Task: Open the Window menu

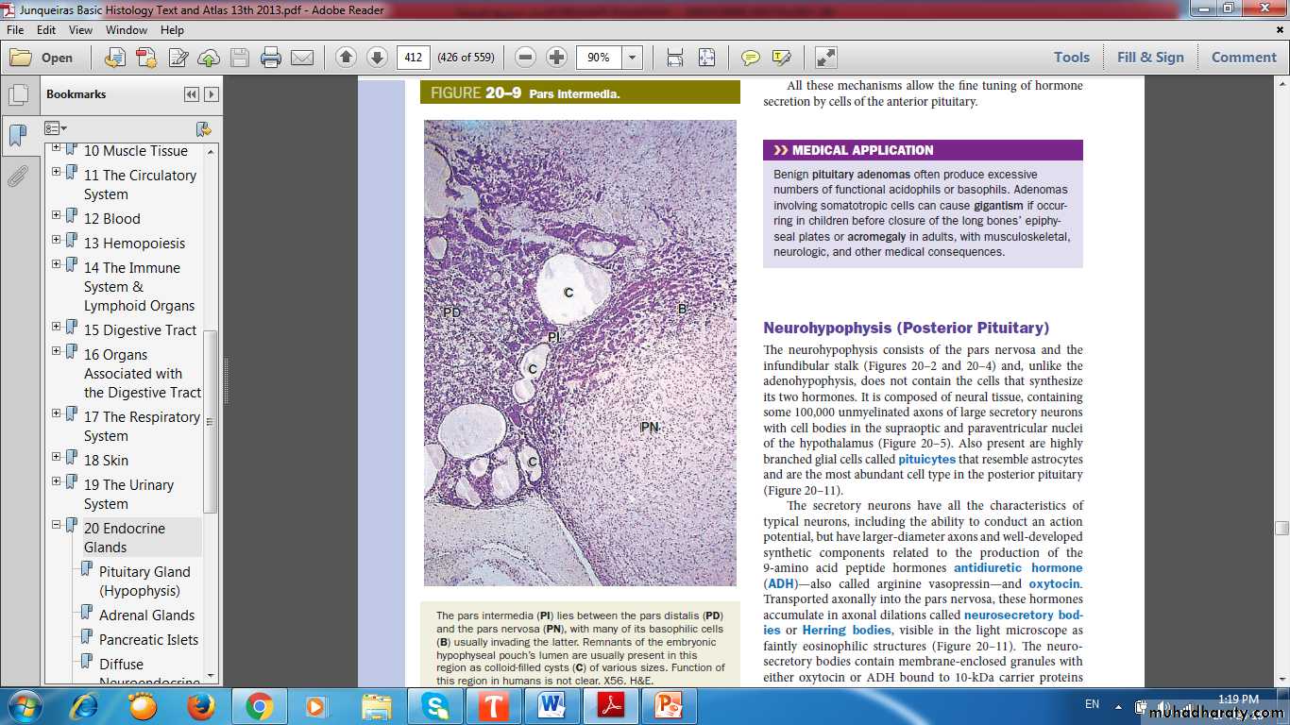Action: pos(126,30)
